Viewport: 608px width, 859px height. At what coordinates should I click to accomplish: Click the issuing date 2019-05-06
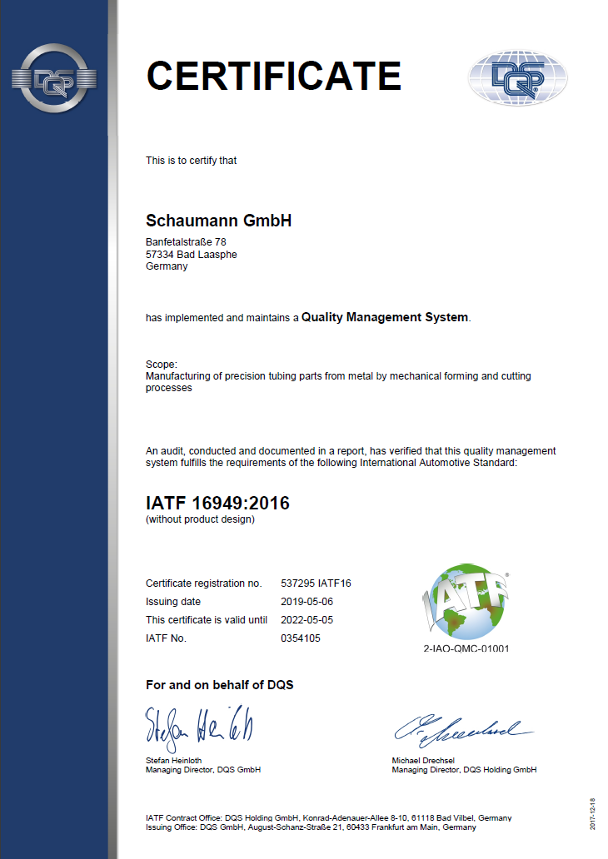coord(307,602)
